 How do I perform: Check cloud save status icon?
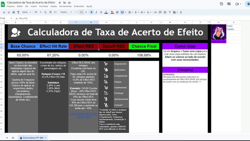tap(70, 3)
